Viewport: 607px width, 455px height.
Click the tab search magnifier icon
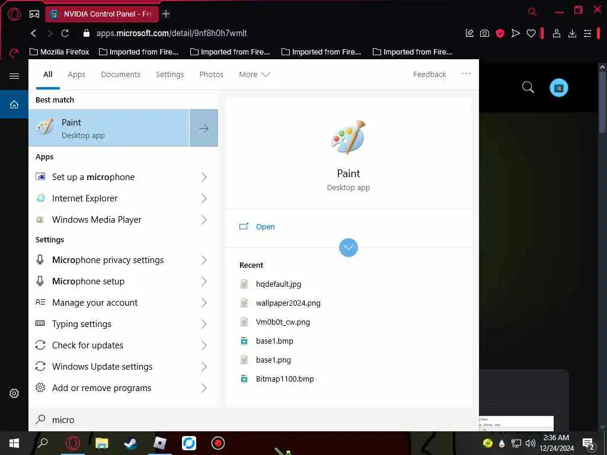pos(532,12)
